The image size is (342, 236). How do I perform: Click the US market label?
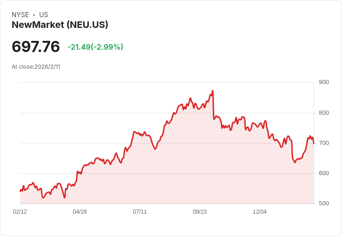pyautogui.click(x=44, y=15)
